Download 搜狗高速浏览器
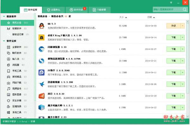 [174, 61]
